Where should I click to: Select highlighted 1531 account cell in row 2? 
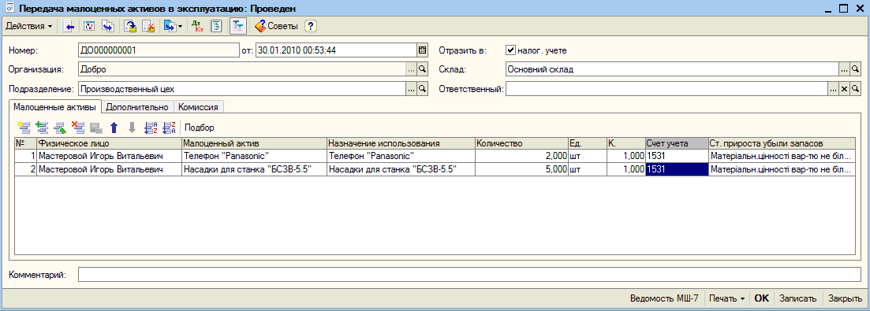676,169
